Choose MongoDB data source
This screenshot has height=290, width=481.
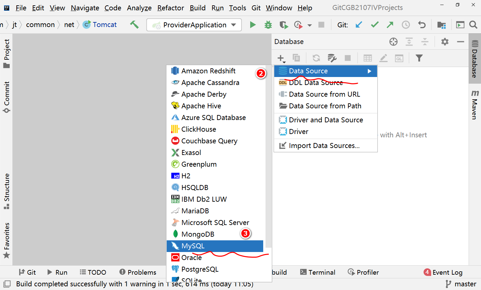click(215, 234)
